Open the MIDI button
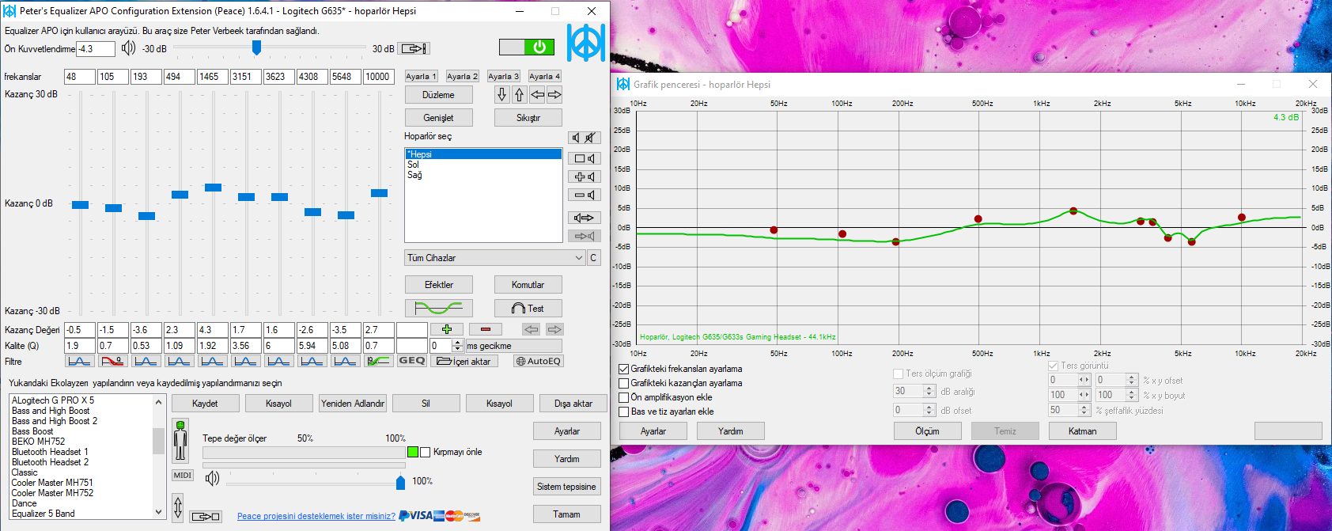Screen dimensions: 1332x531 [x=183, y=475]
